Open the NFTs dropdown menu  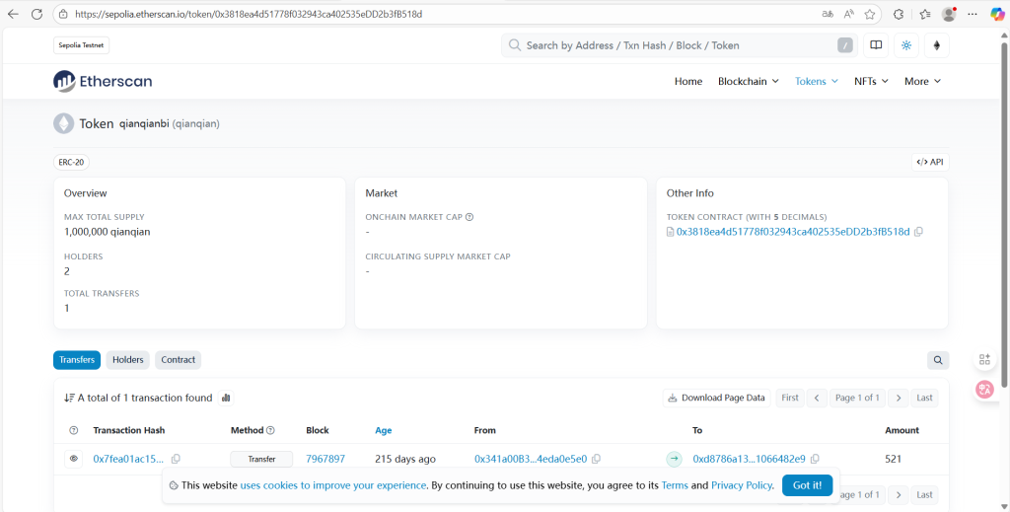click(x=871, y=81)
